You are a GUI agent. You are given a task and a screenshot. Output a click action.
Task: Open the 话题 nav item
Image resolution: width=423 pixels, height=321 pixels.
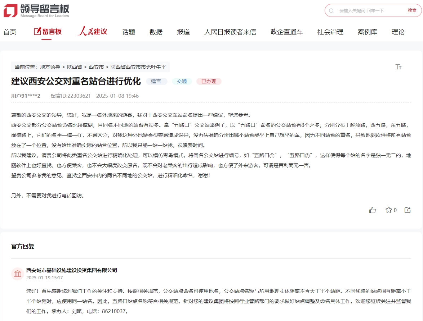(x=129, y=32)
